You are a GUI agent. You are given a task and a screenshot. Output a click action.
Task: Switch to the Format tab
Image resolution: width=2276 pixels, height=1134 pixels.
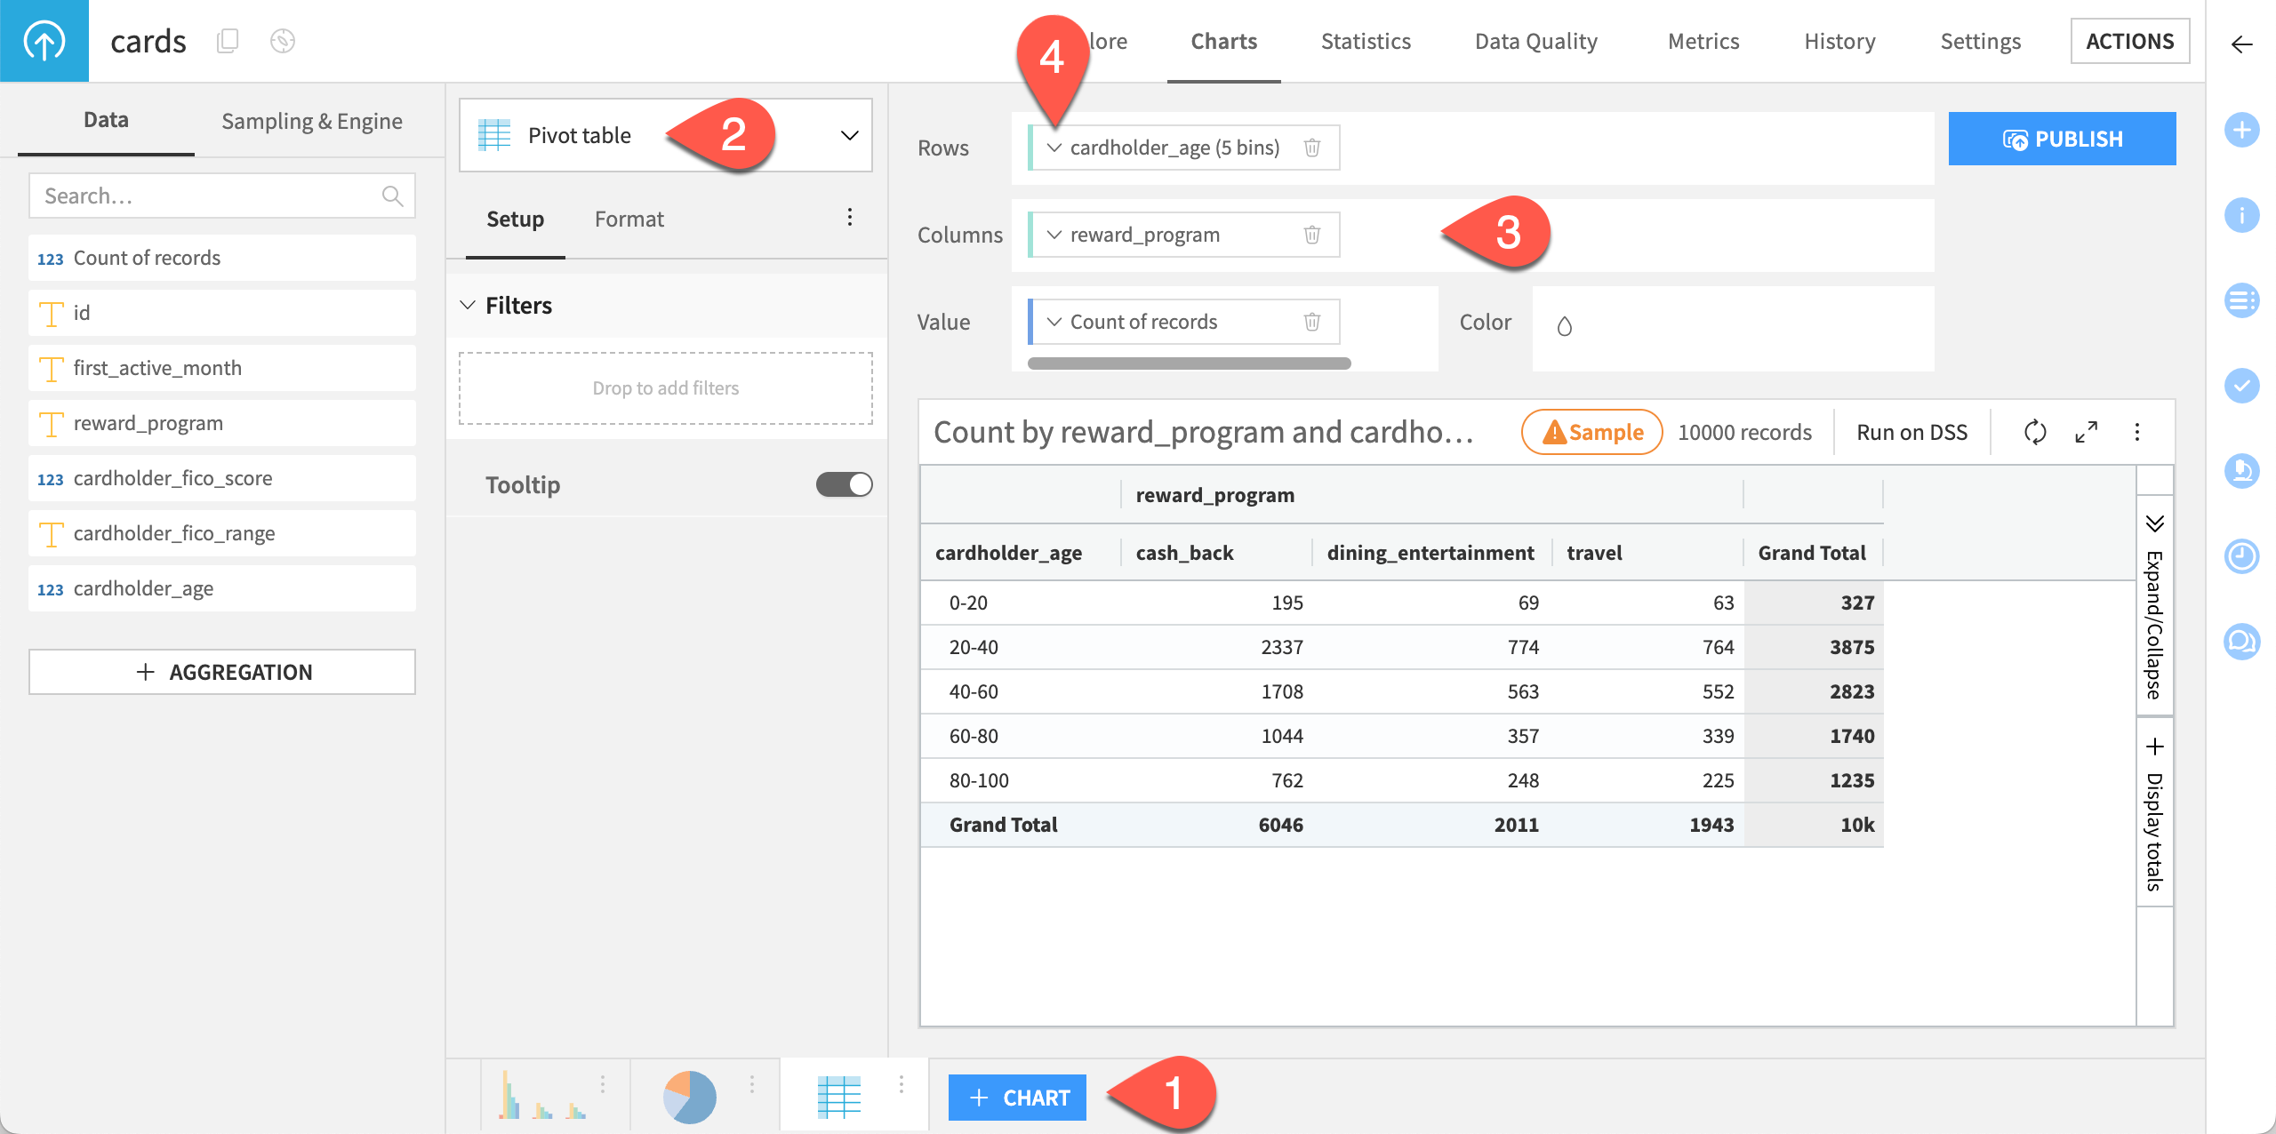629,220
